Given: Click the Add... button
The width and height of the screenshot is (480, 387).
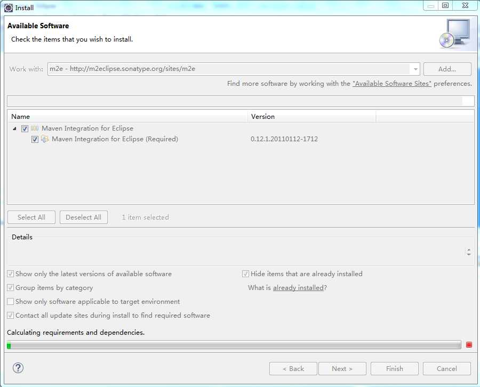Looking at the screenshot, I should 447,69.
